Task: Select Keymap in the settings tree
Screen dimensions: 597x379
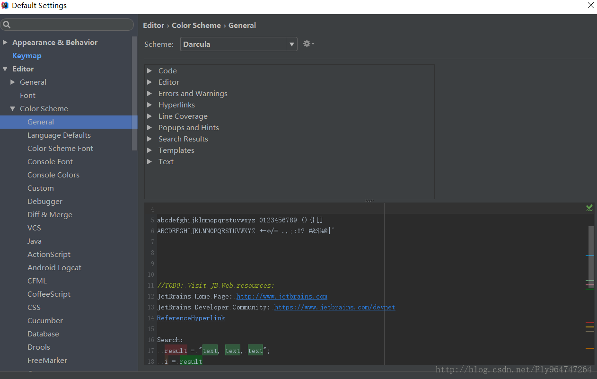Action: click(27, 55)
